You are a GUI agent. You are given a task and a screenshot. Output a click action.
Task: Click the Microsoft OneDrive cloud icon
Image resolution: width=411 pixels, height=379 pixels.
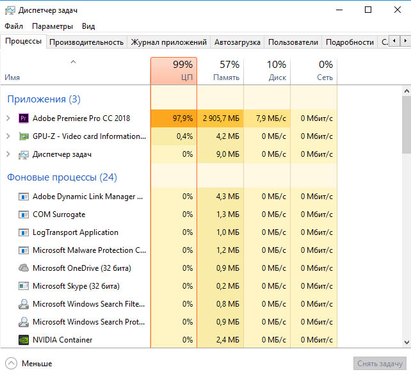pos(24,268)
